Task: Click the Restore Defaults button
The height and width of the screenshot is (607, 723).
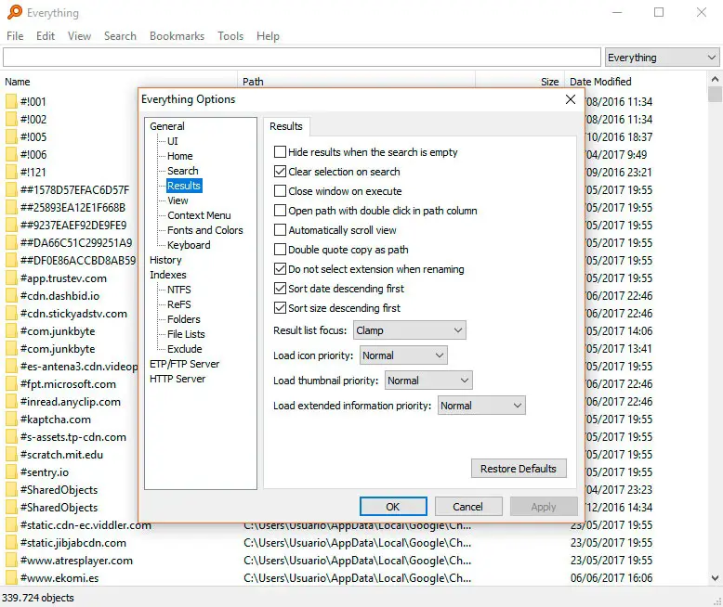Action: pos(519,469)
